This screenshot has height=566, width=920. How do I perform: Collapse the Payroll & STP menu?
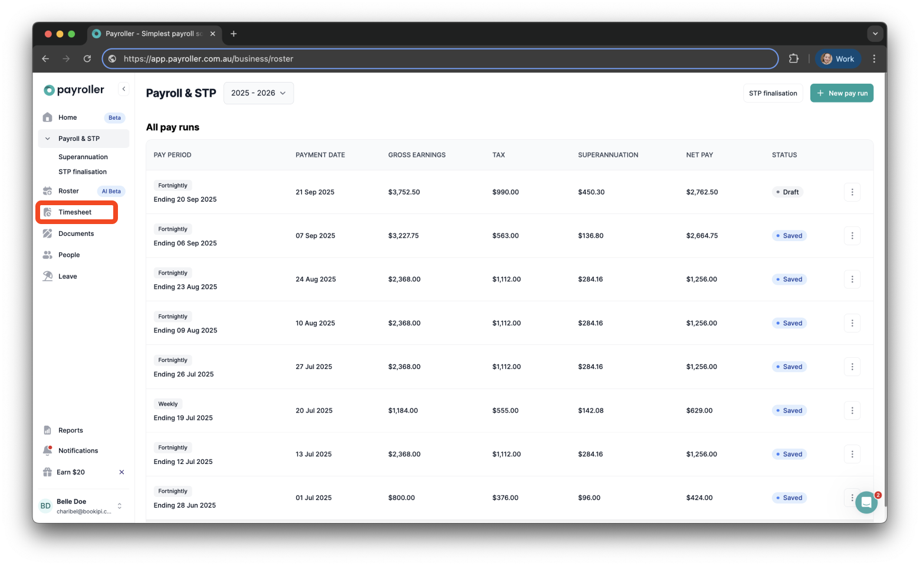coord(48,138)
